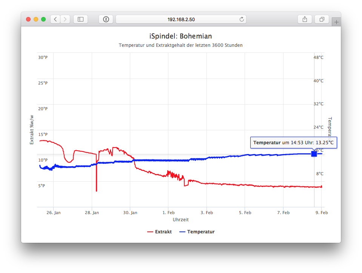Open a new tab with plus button
The height and width of the screenshot is (273, 362).
click(x=336, y=22)
